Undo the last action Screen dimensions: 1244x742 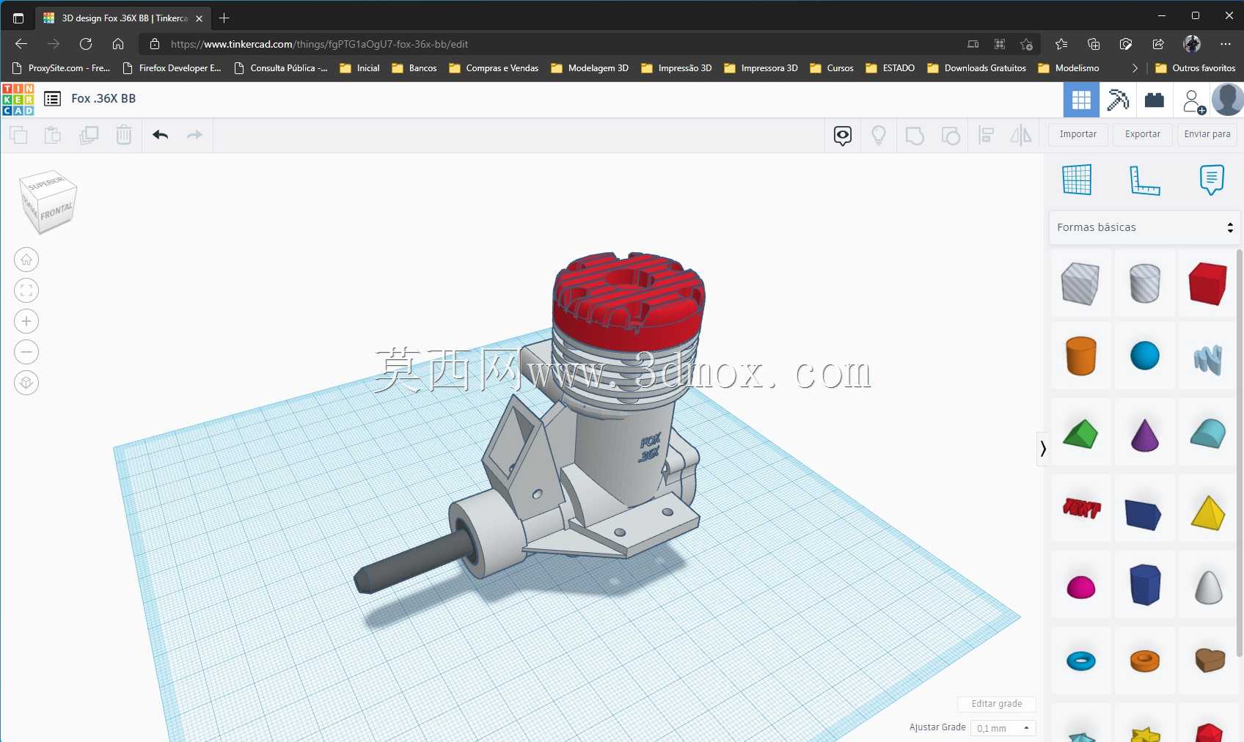click(161, 135)
